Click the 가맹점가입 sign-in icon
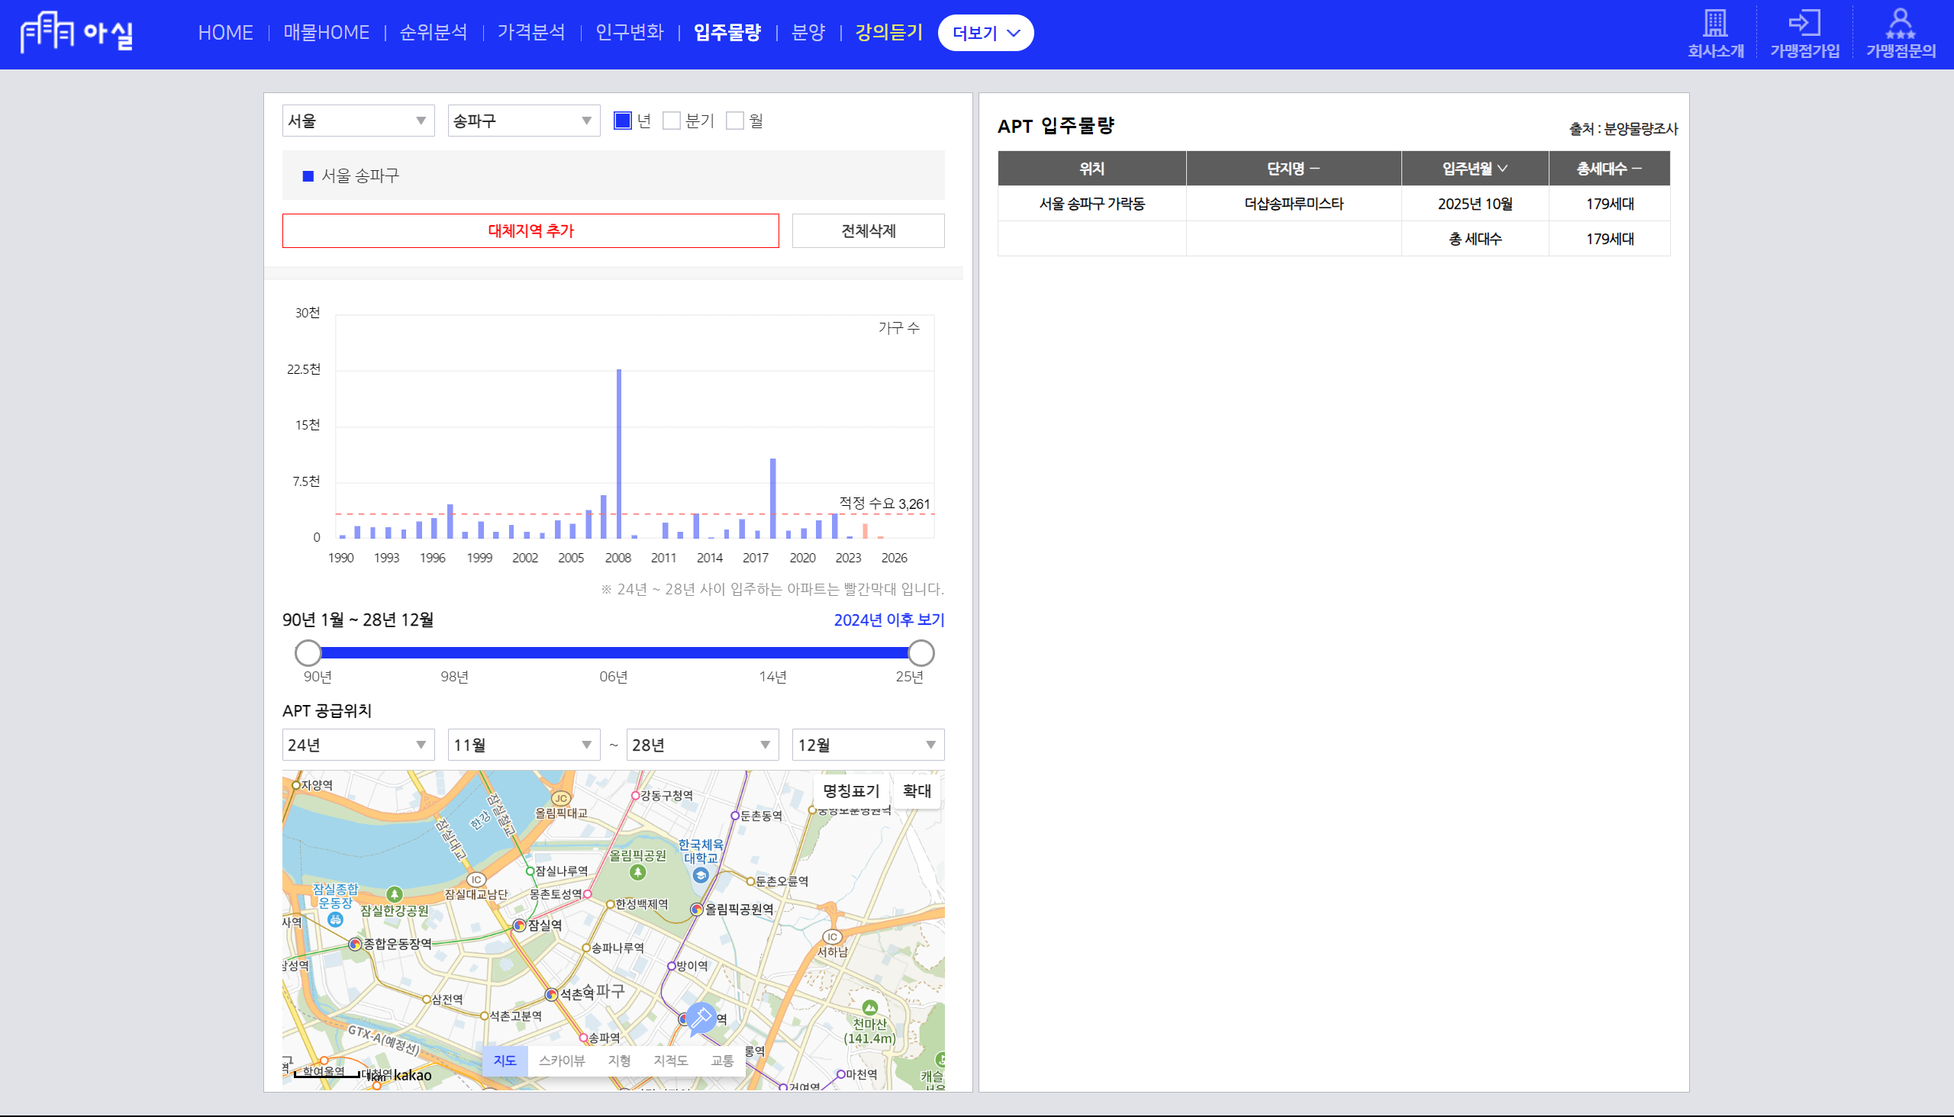The height and width of the screenshot is (1117, 1954). click(1804, 23)
